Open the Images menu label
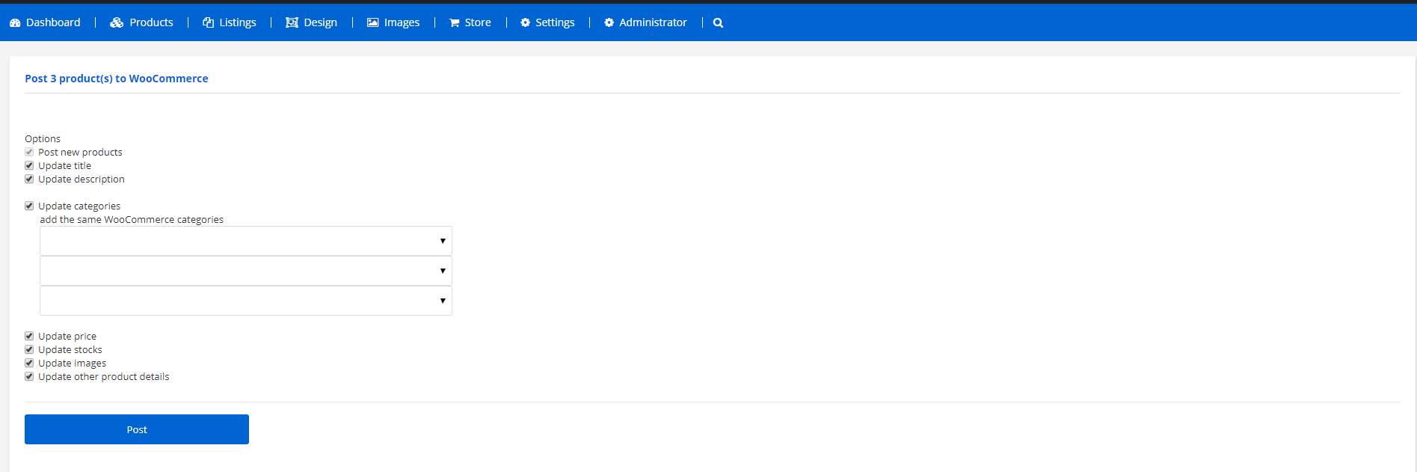This screenshot has width=1417, height=472. click(402, 22)
